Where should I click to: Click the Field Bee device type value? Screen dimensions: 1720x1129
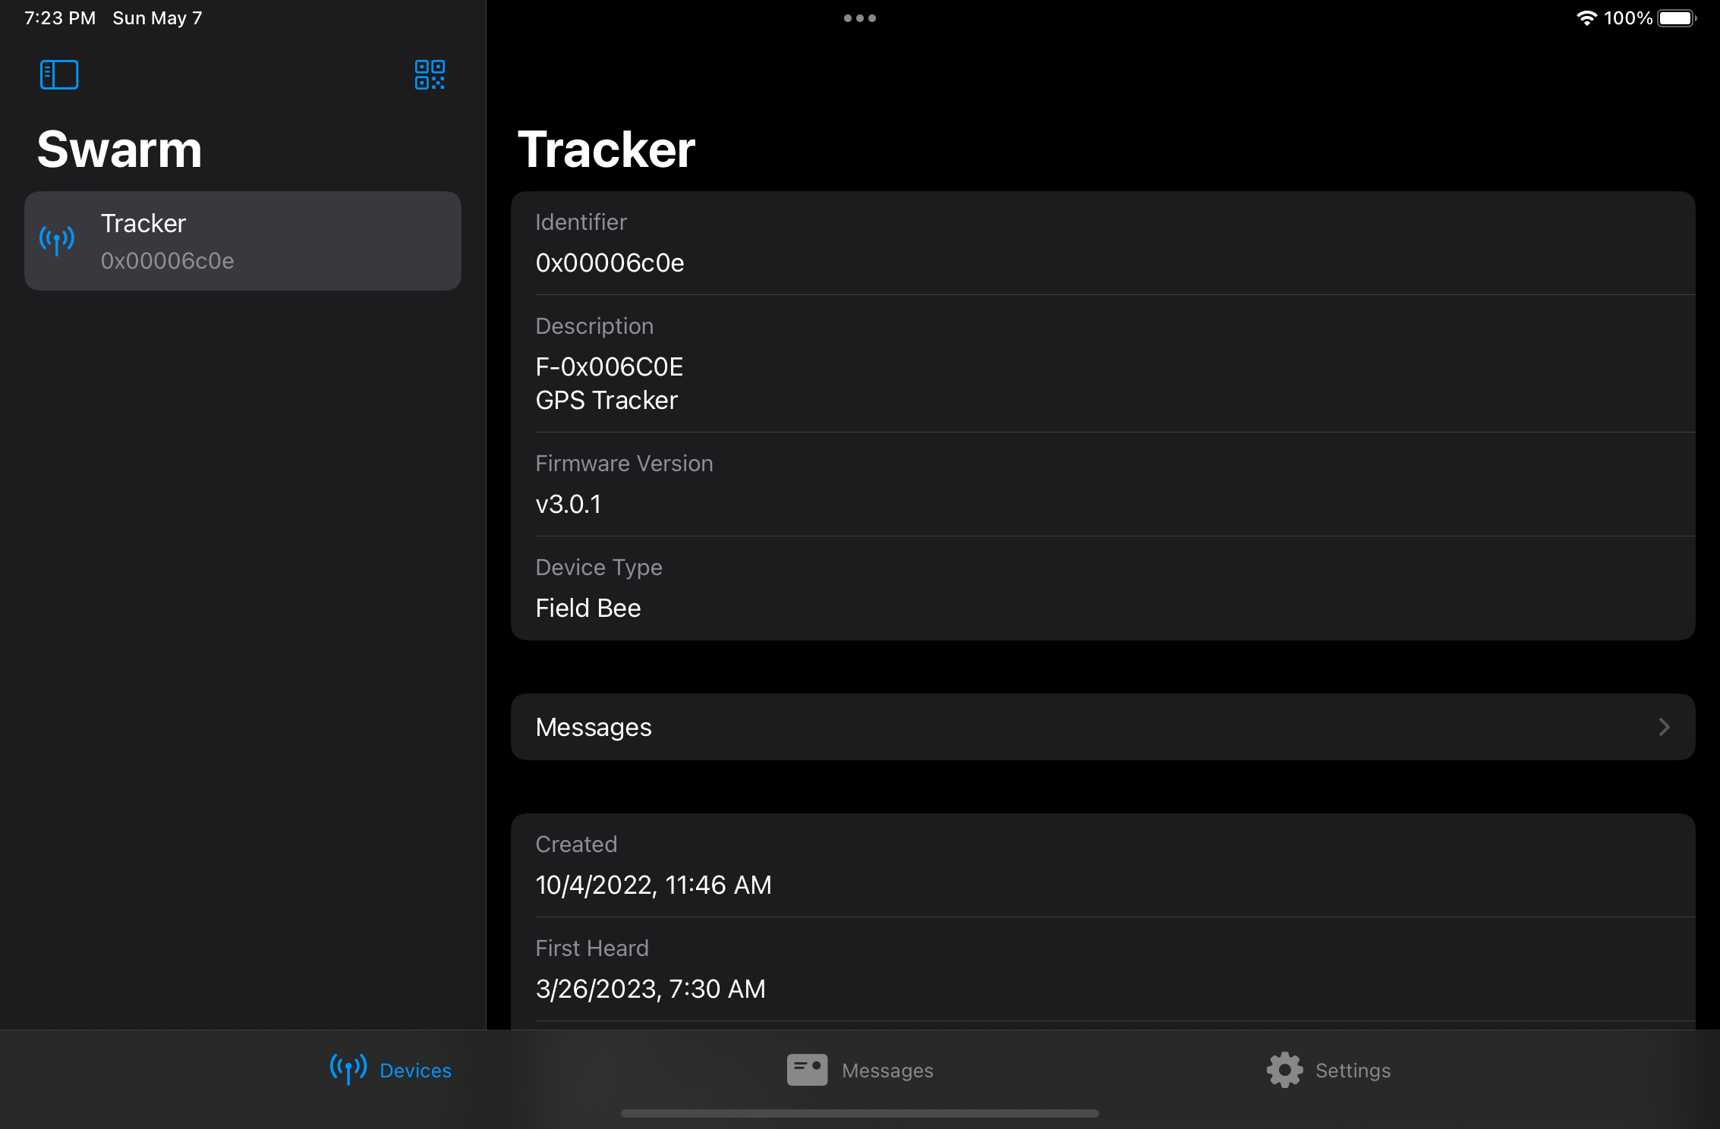(x=588, y=608)
